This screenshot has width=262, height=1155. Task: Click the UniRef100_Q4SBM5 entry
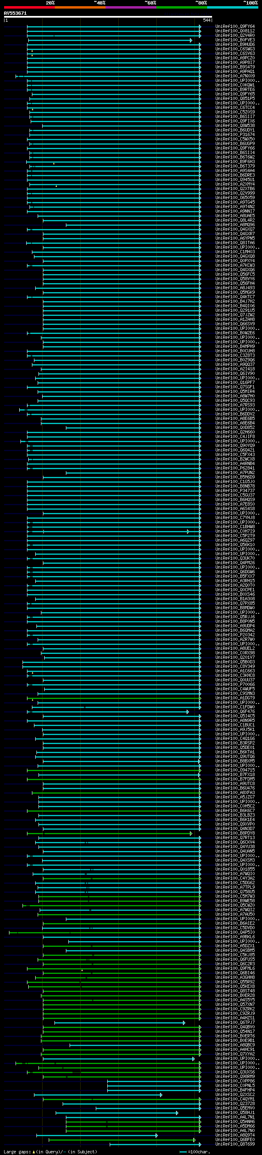coord(235,951)
